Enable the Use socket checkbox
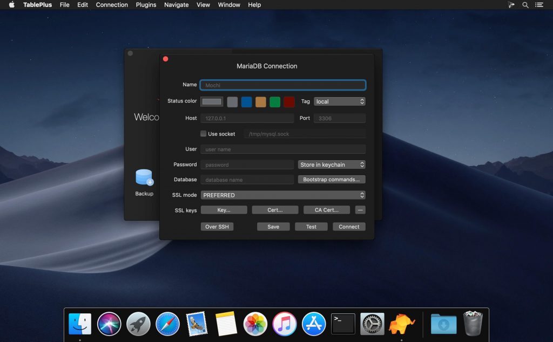The width and height of the screenshot is (553, 342). pos(204,134)
